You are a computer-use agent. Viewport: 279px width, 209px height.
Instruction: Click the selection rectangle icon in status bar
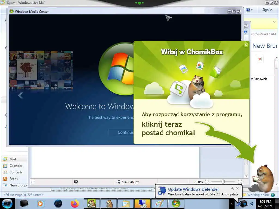point(76,182)
